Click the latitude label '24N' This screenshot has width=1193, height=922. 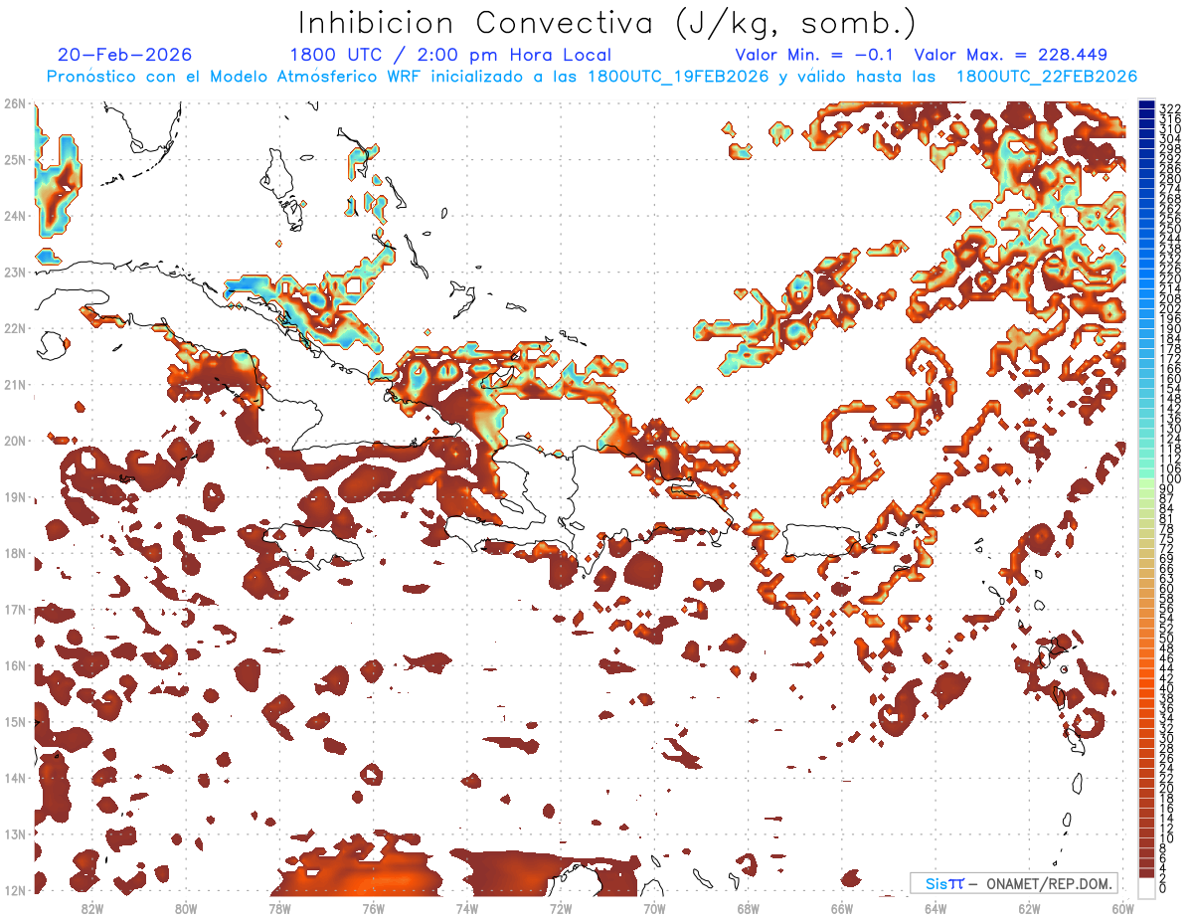point(15,216)
